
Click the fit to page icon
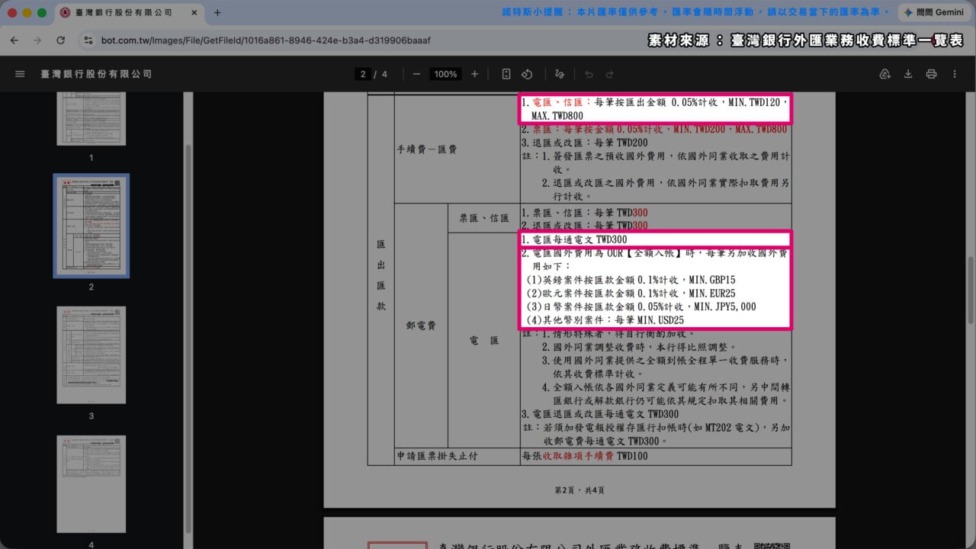coord(506,74)
